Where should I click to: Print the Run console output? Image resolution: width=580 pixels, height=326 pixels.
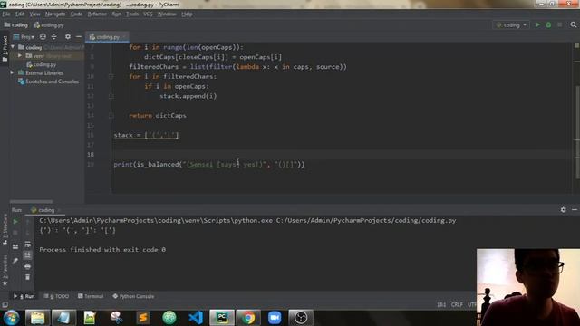[x=28, y=266]
